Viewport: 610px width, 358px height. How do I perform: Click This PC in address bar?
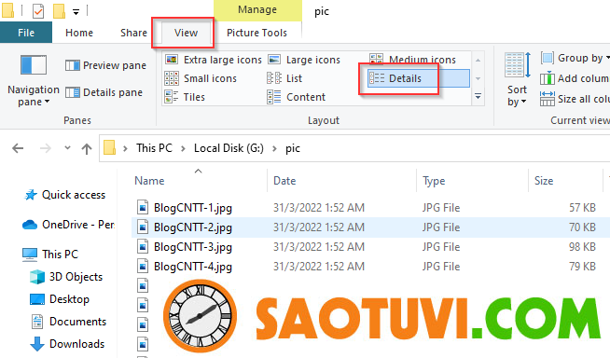coord(154,148)
